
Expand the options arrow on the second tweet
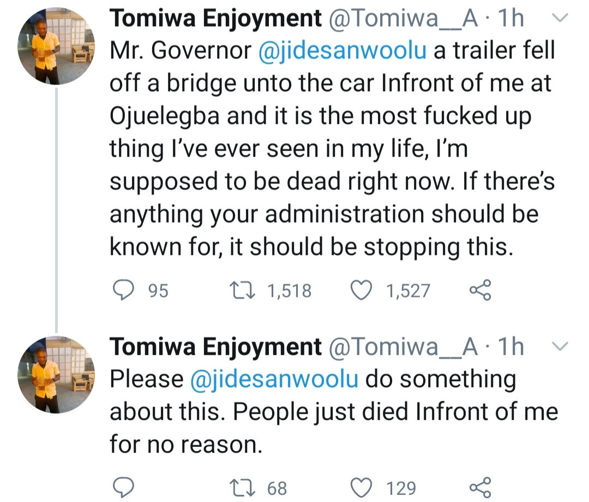coord(561,345)
